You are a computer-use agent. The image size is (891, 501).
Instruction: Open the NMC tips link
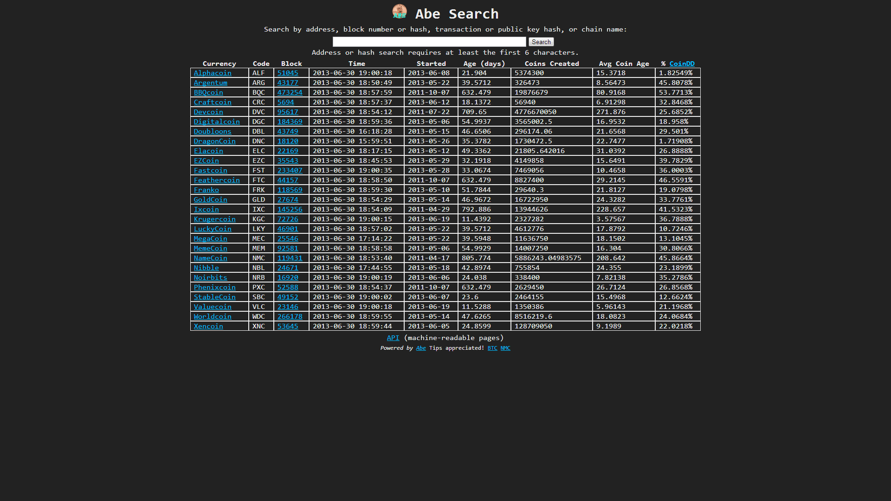[505, 348]
